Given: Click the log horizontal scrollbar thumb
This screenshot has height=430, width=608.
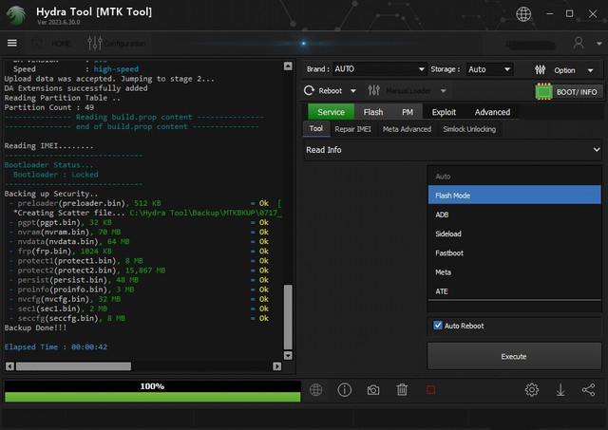Looking at the screenshot, I should (73, 366).
